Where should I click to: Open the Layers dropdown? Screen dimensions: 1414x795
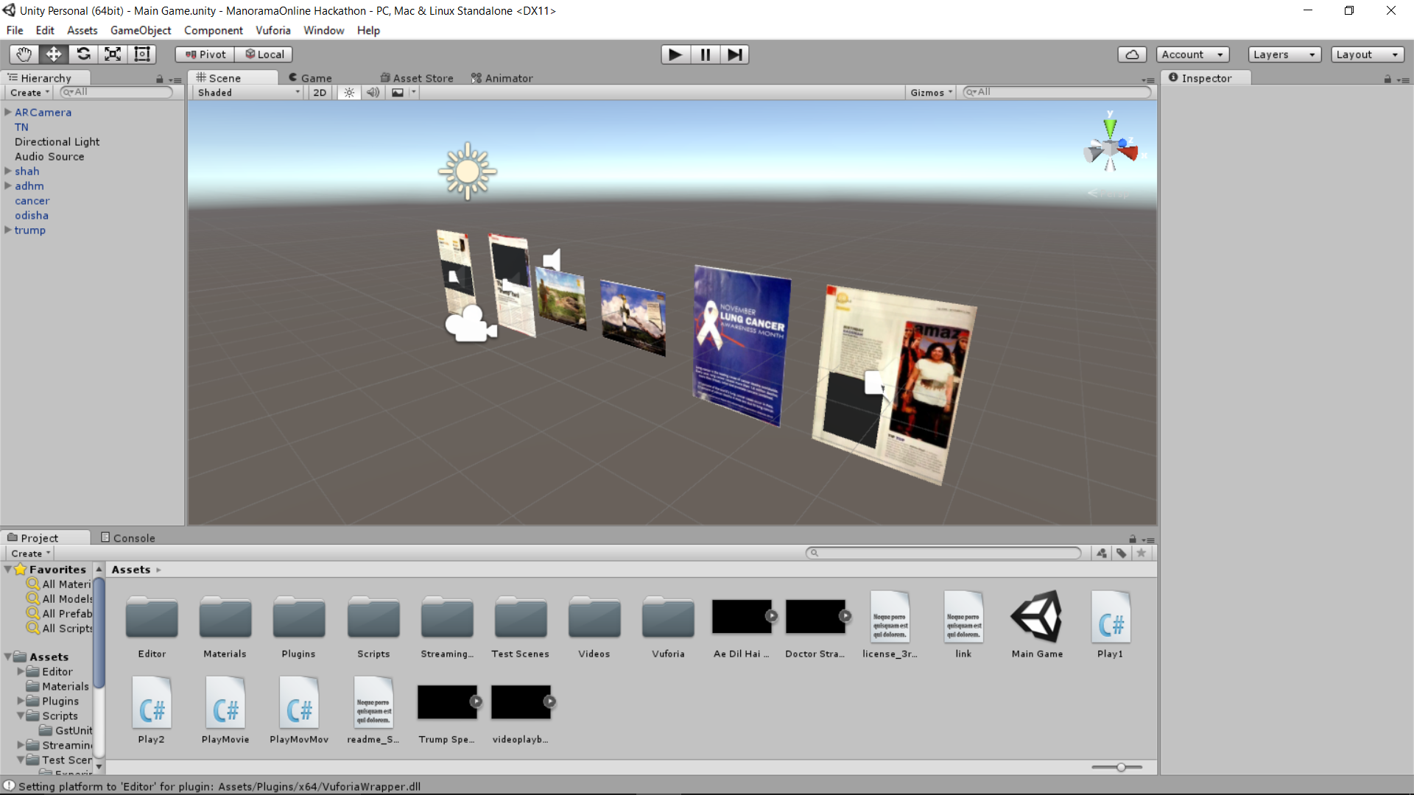pos(1284,54)
